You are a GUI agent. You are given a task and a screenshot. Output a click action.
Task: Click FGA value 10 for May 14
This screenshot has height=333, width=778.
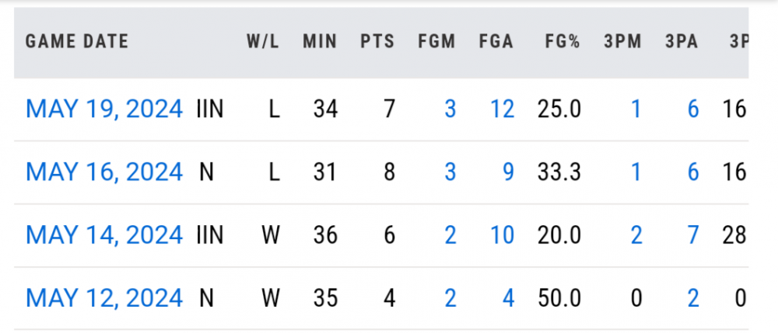click(x=502, y=234)
